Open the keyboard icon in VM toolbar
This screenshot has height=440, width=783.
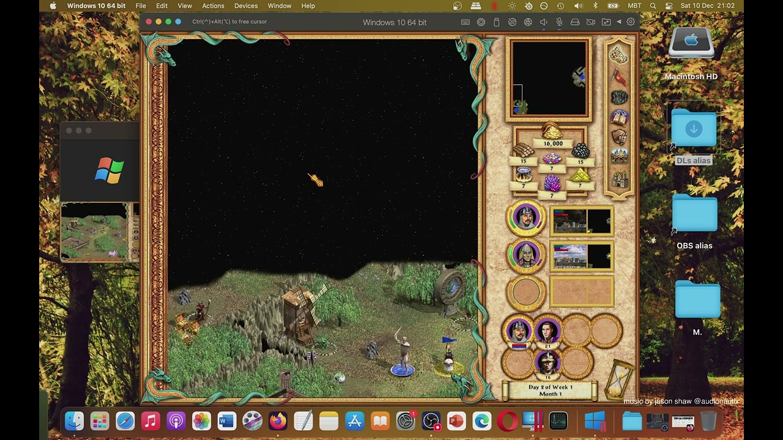[466, 22]
